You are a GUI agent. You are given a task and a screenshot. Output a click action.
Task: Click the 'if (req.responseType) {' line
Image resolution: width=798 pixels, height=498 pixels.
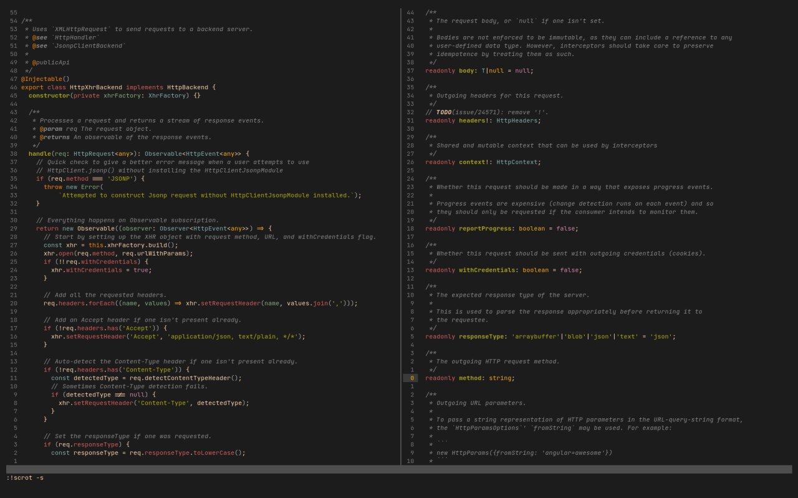[x=87, y=444]
